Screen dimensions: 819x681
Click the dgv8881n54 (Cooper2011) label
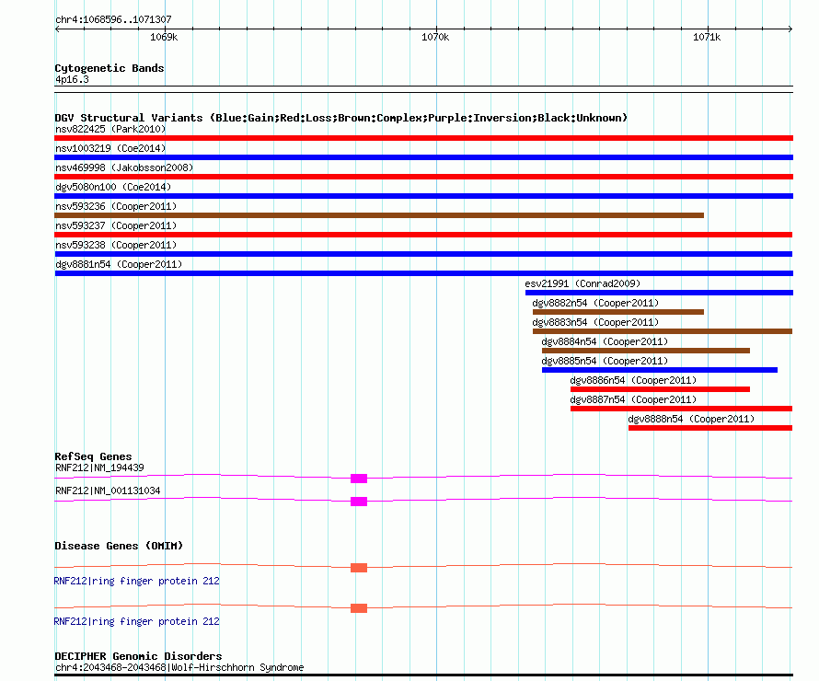pos(119,264)
